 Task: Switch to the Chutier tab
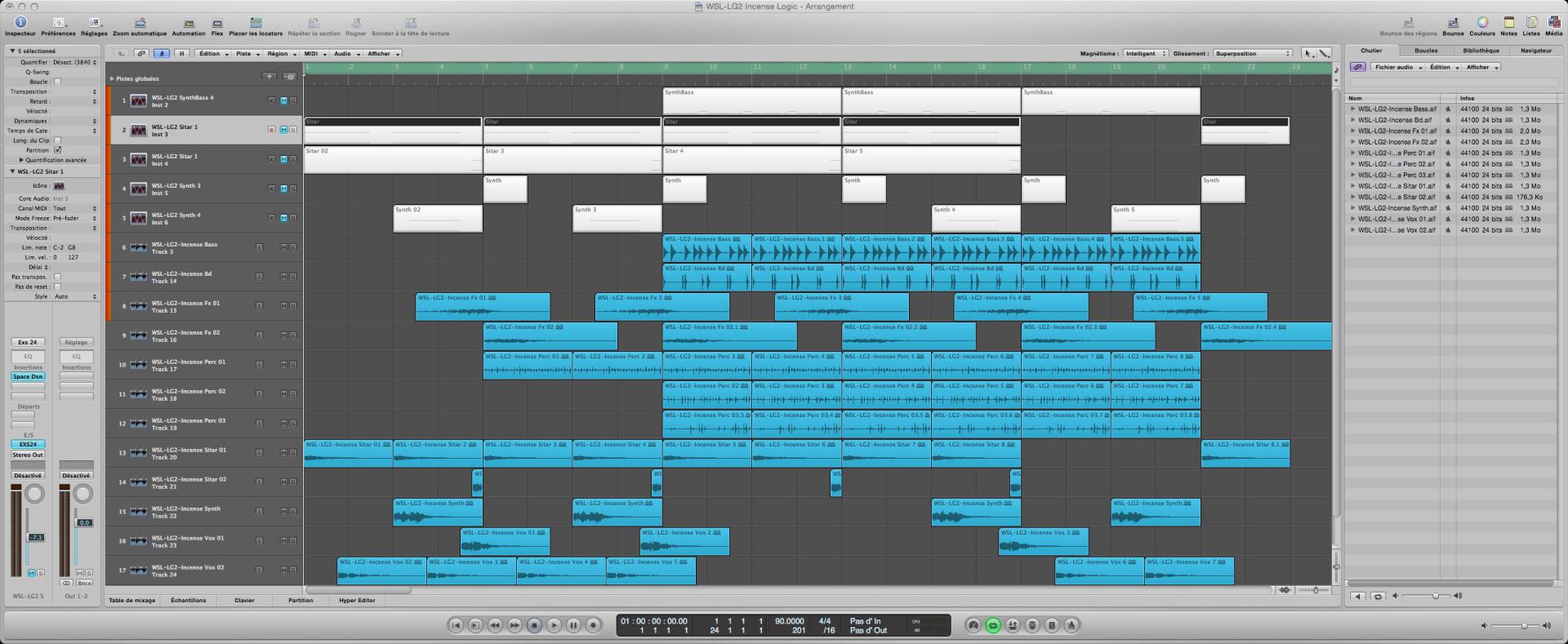(x=1371, y=51)
